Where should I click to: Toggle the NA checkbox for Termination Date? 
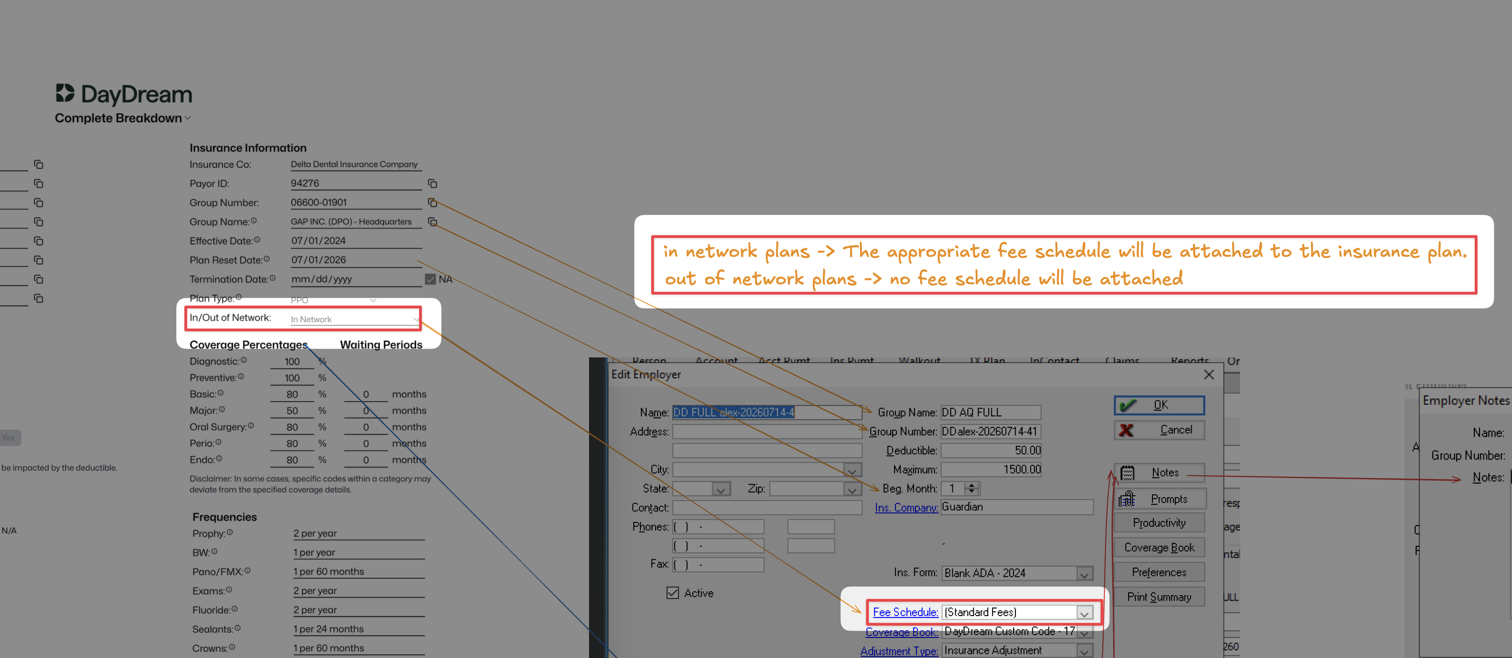[x=430, y=279]
